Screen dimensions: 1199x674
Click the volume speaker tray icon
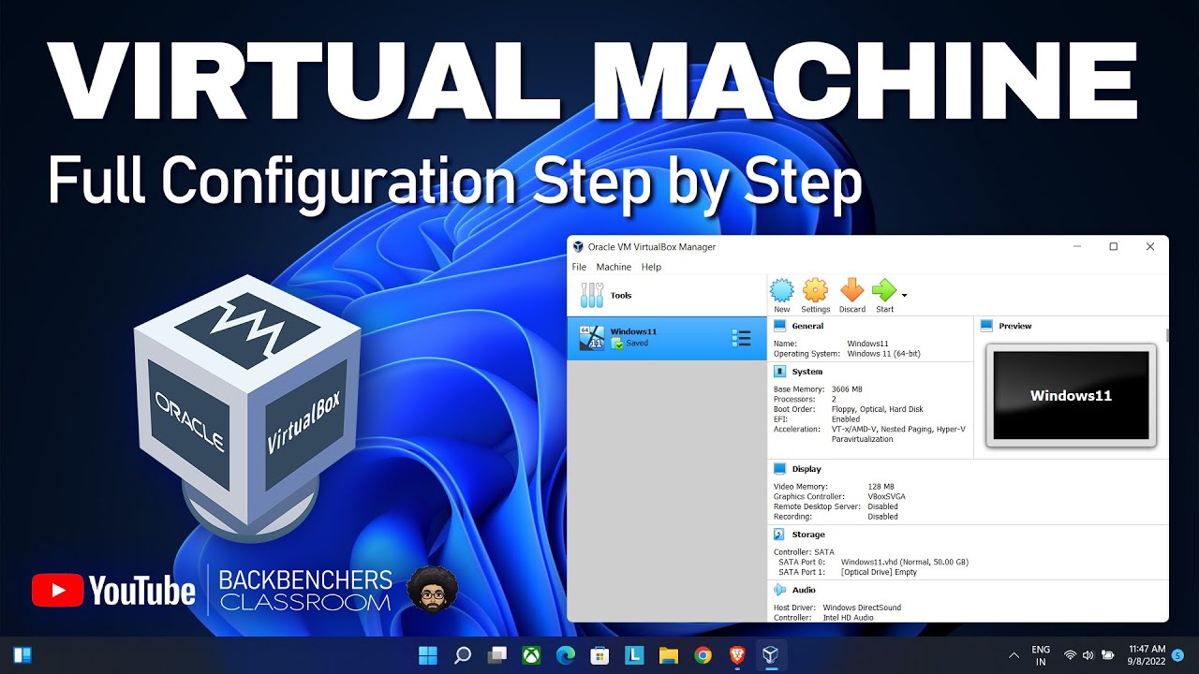pos(1088,655)
